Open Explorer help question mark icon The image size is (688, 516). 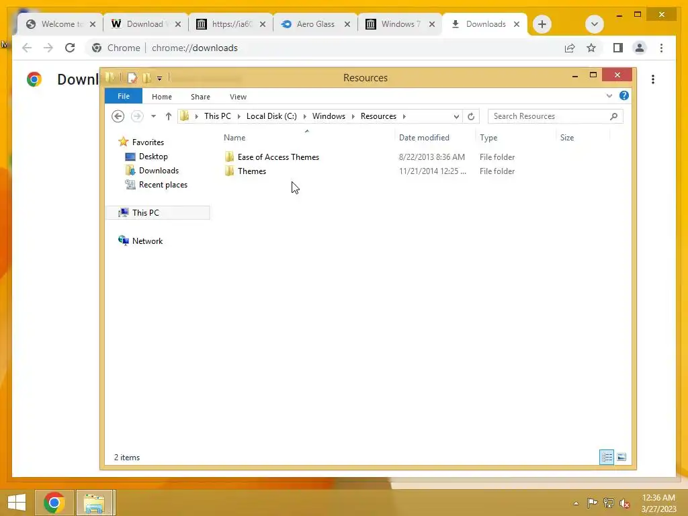point(623,95)
